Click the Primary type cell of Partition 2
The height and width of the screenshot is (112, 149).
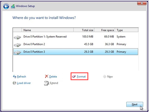[121, 44]
